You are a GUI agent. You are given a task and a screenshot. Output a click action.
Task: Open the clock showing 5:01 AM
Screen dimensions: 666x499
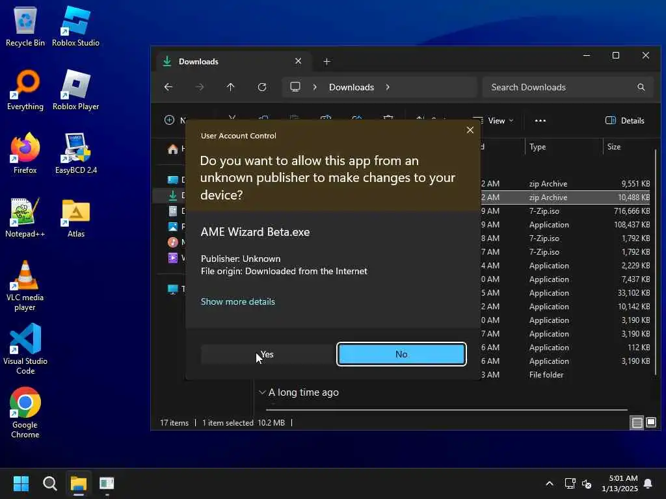click(x=620, y=483)
